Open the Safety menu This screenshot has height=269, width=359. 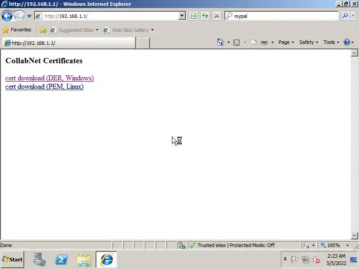(x=309, y=42)
